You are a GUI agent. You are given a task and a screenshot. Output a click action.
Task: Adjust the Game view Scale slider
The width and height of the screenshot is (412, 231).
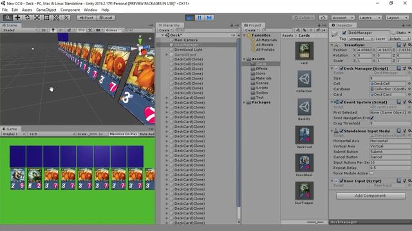point(92,134)
